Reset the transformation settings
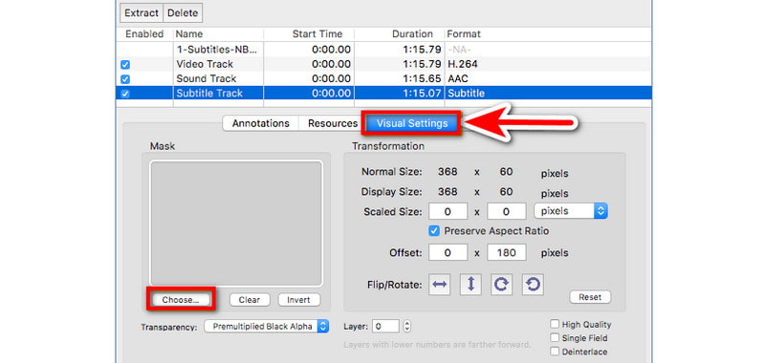Screen dimensions: 765x363 click(590, 297)
